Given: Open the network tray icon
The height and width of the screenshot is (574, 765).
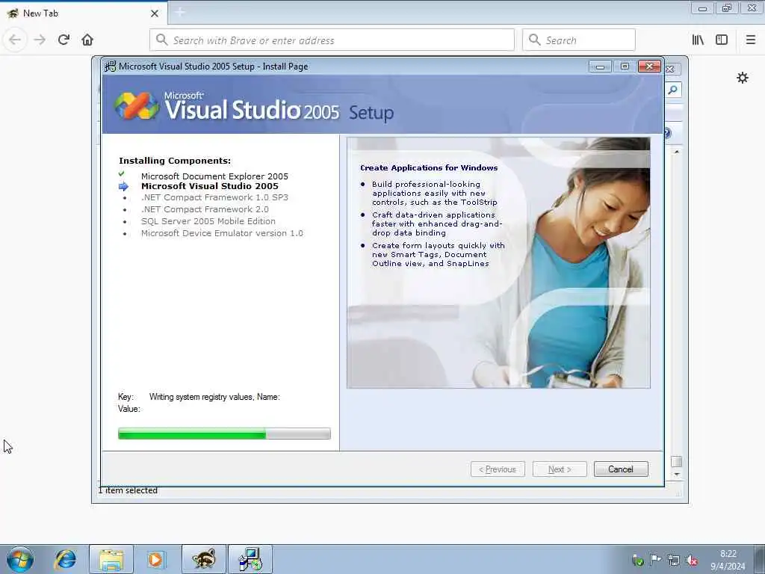Looking at the screenshot, I should point(674,561).
